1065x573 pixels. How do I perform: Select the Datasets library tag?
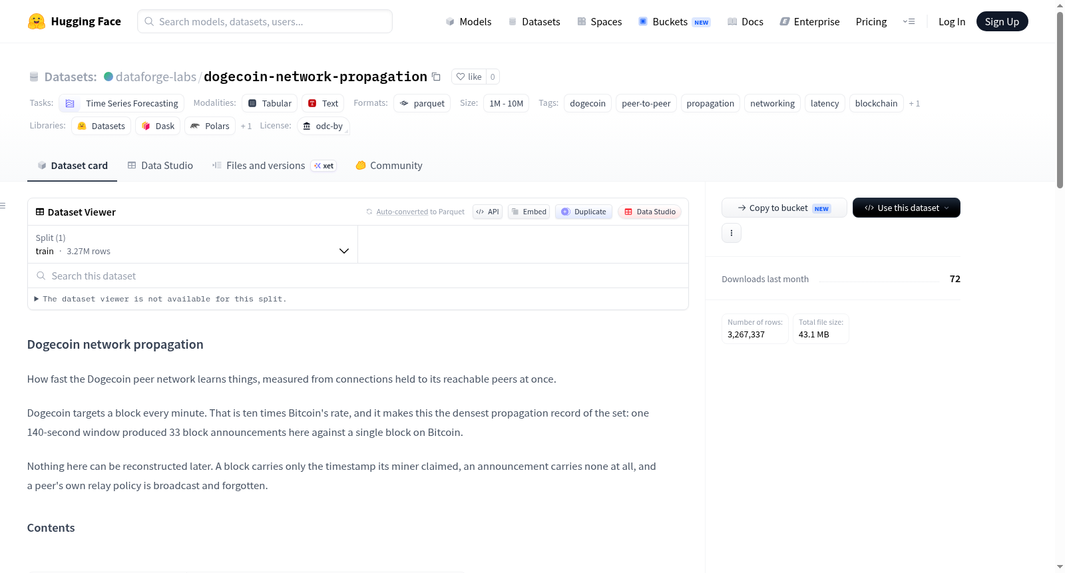coord(101,126)
